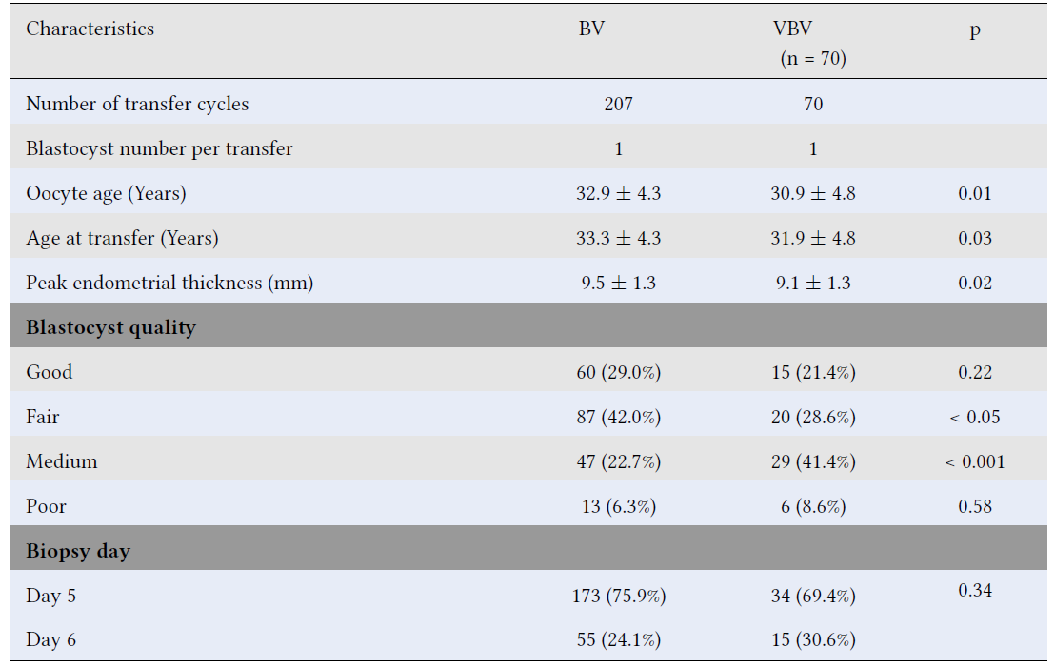This screenshot has width=1055, height=666.
Task: Click the "p" column header
Action: 975,30
